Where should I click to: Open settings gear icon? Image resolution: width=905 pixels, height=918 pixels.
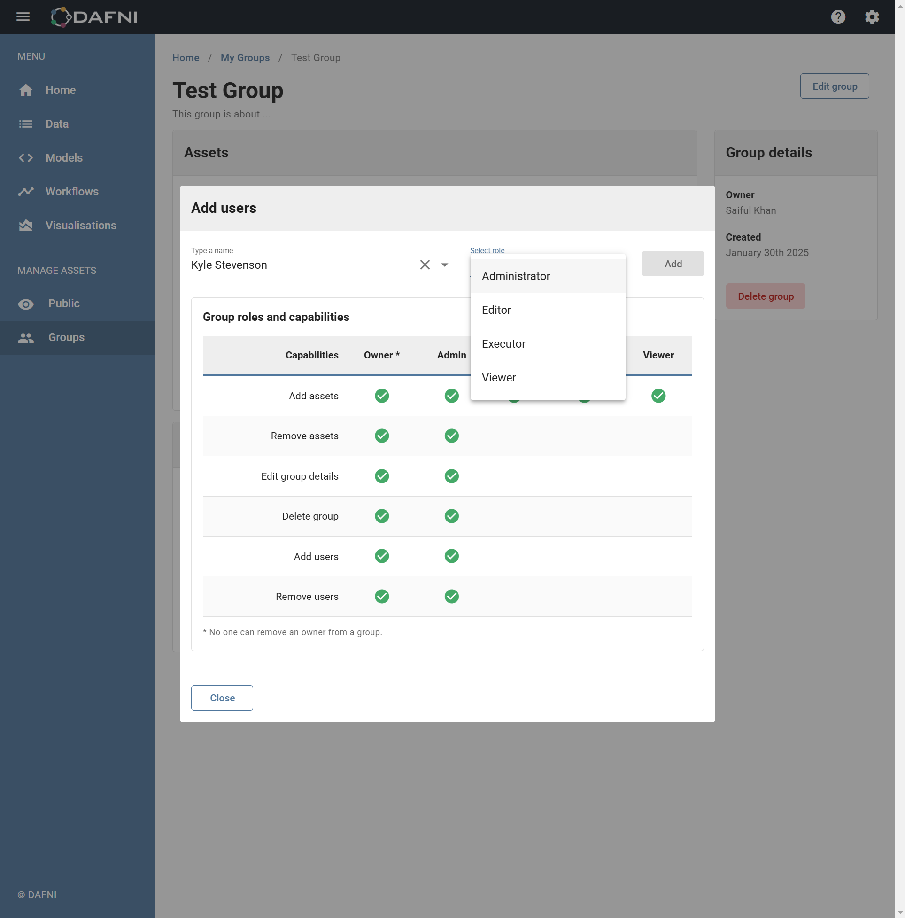click(x=871, y=17)
